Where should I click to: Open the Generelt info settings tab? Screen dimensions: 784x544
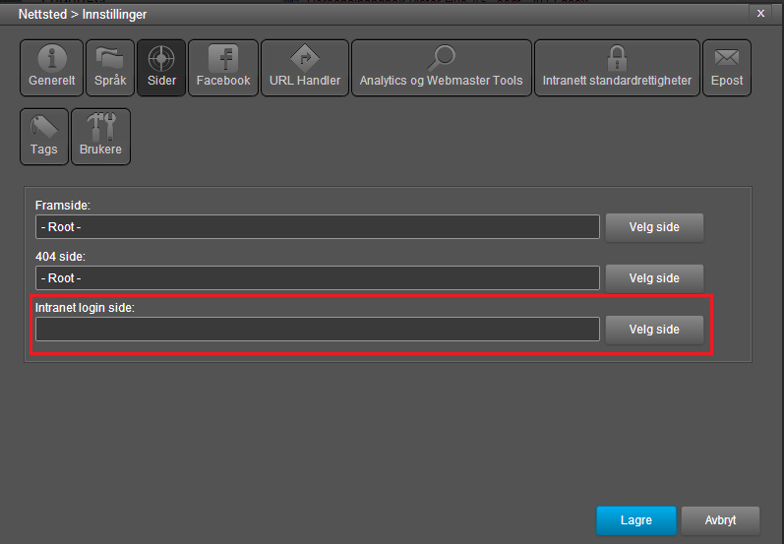51,68
